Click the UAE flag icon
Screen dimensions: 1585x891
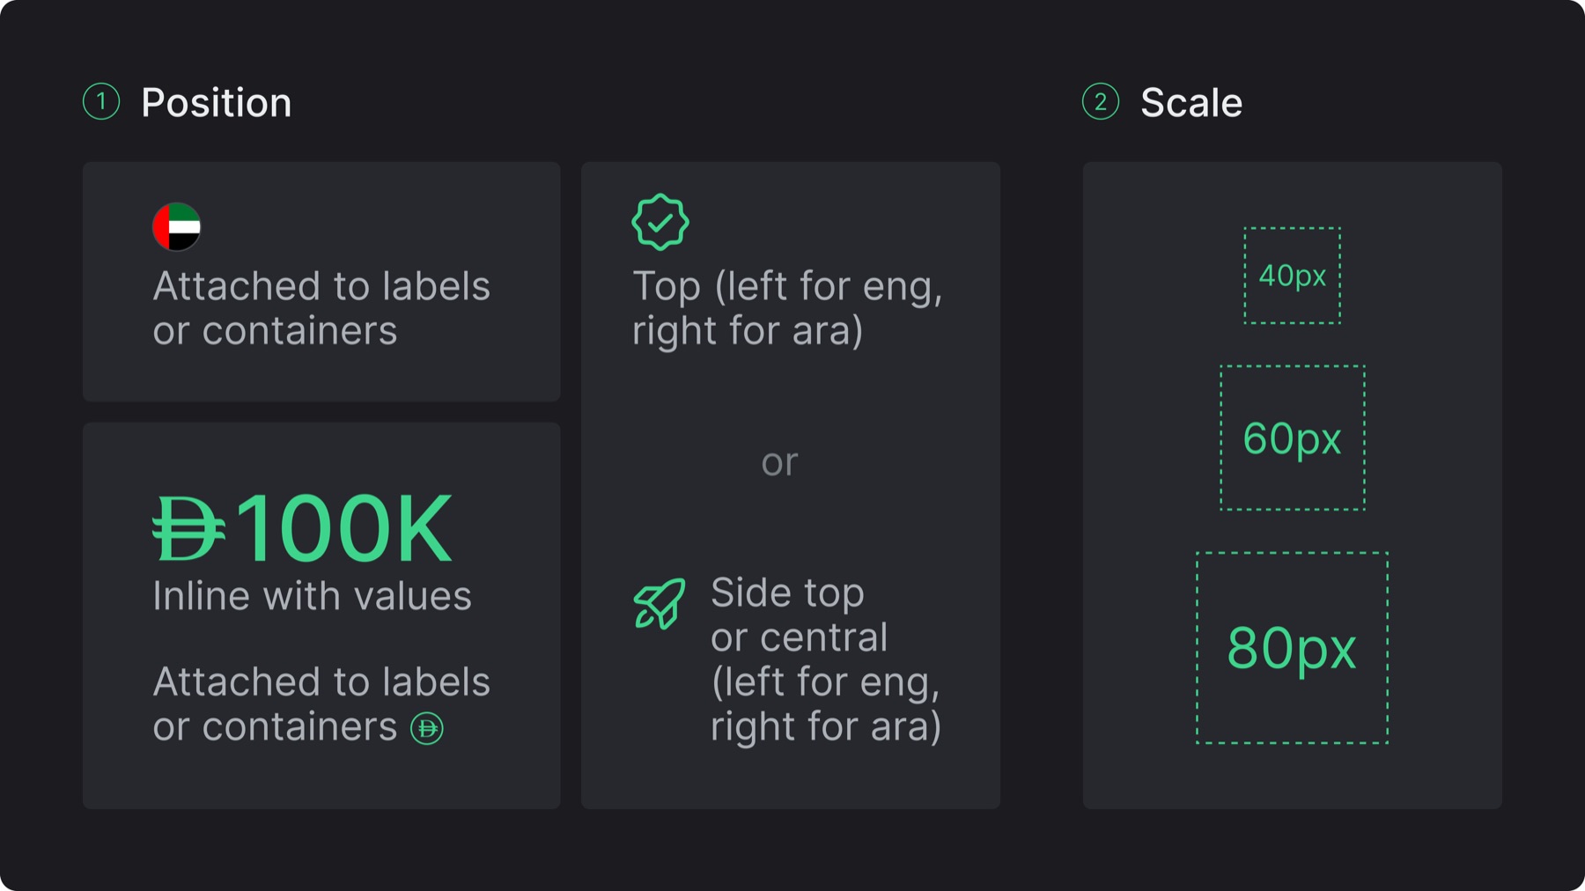[x=177, y=226]
